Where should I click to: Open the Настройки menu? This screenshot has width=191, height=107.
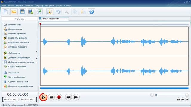coord(50,5)
